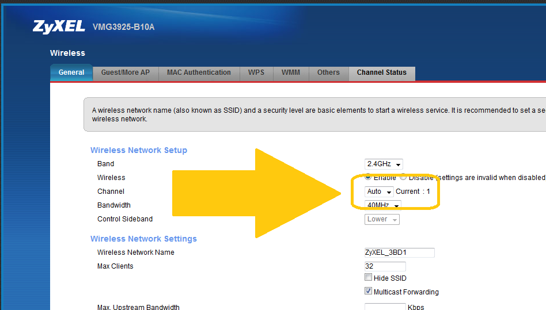Screen dimensions: 546x310
Task: Open the Others tab
Action: pyautogui.click(x=328, y=72)
